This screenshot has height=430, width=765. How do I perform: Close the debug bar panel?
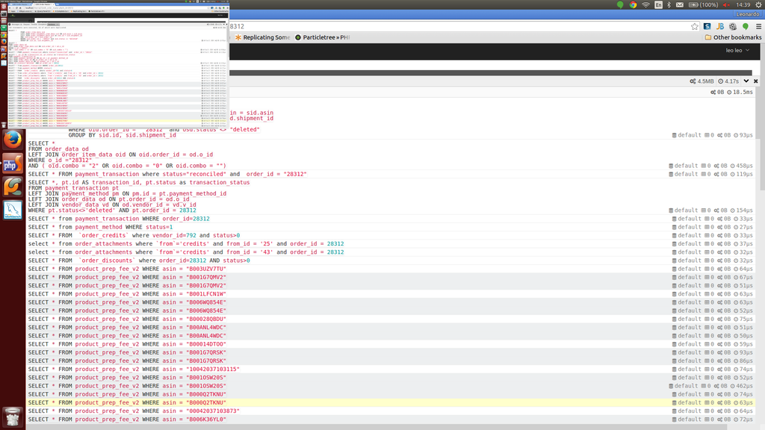point(756,81)
